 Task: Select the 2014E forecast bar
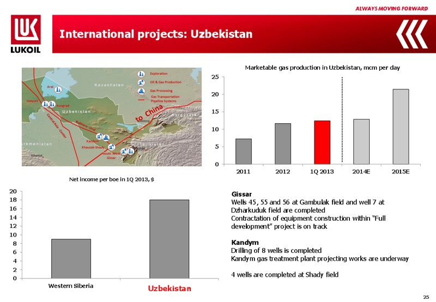[x=361, y=142]
